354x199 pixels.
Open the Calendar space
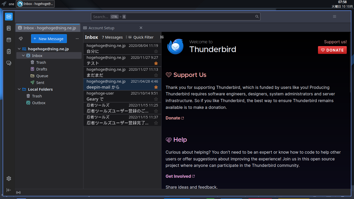(x=9, y=40)
